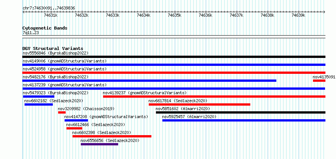Screen dimensions: 336x159
Task: Click the 74639k ruler position
Action: pos(299,15)
